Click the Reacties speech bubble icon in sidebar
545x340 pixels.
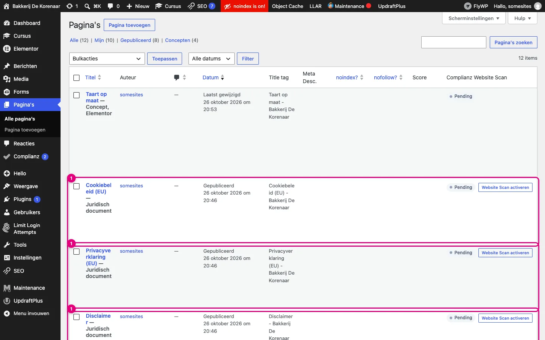click(x=6, y=144)
